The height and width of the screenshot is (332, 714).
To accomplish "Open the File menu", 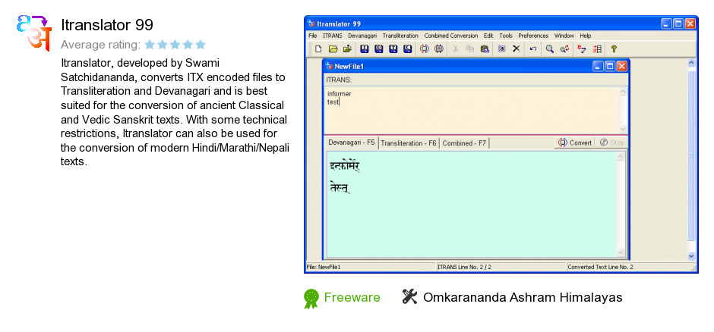I will point(312,36).
